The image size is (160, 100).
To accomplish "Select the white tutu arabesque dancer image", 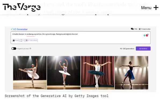I will click(x=30, y=73).
